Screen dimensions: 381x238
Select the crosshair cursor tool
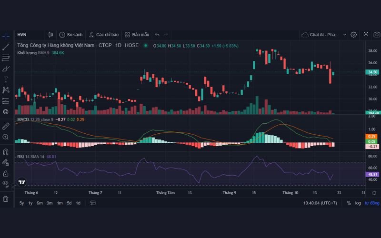(6, 36)
